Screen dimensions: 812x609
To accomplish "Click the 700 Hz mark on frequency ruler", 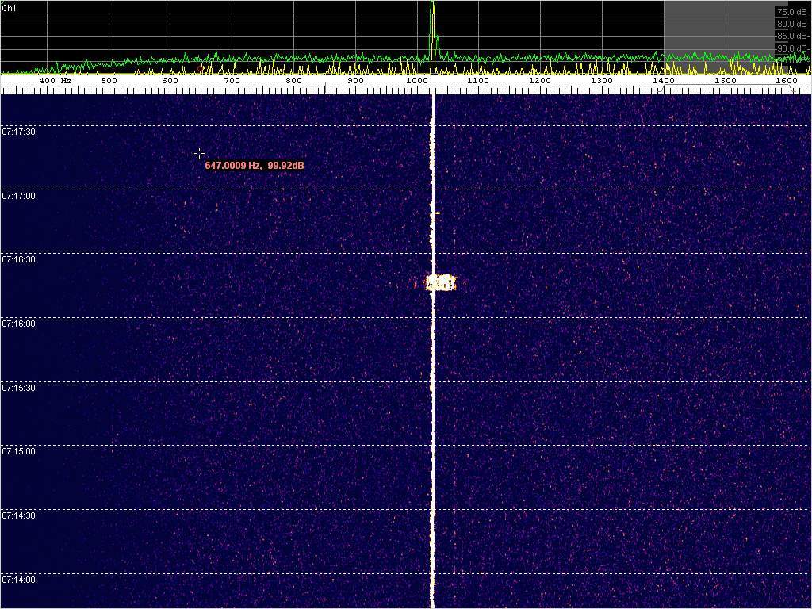I will (232, 81).
